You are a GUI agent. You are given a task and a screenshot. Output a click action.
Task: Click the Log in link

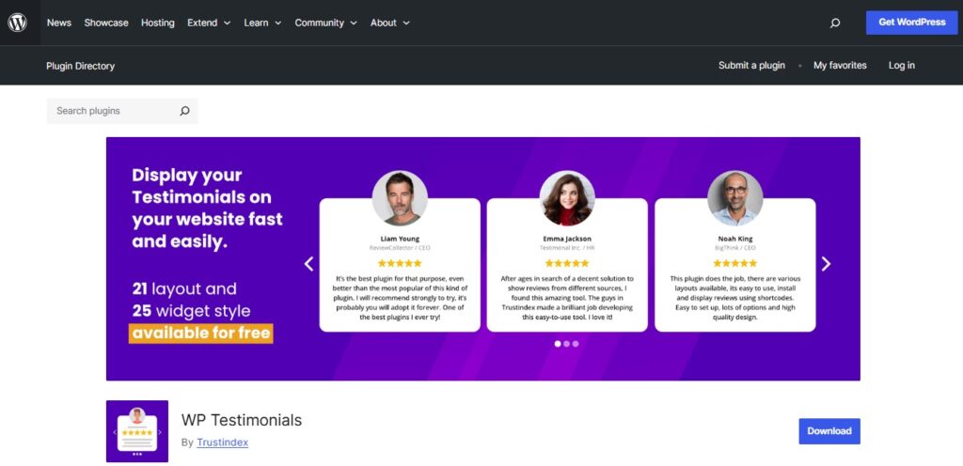[x=902, y=65]
